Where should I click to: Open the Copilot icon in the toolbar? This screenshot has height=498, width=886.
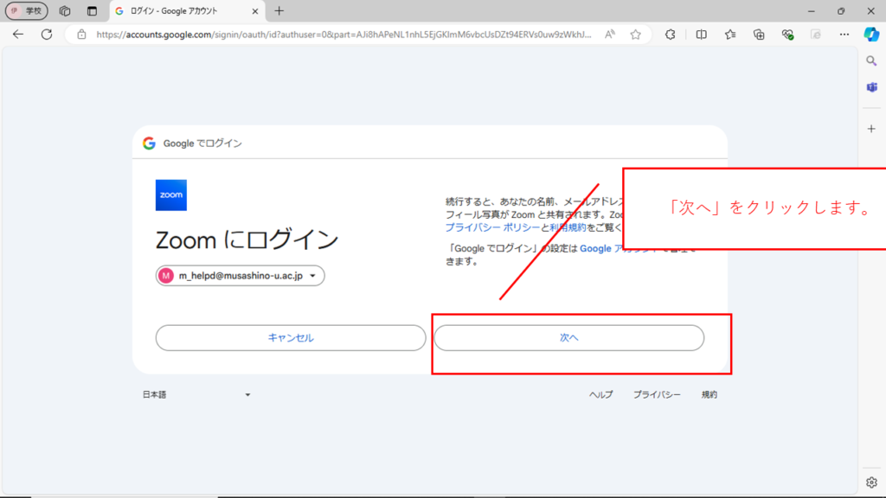pos(871,35)
